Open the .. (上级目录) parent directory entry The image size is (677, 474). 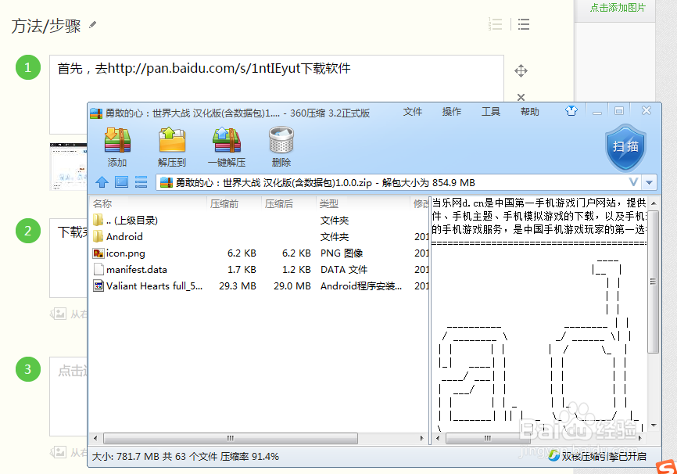[133, 220]
